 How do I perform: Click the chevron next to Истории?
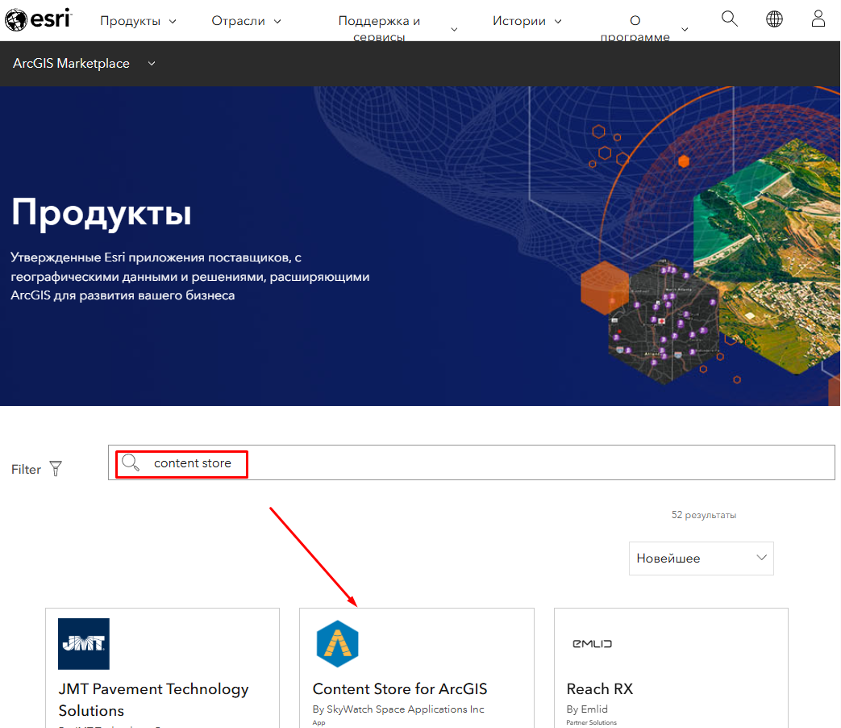558,22
